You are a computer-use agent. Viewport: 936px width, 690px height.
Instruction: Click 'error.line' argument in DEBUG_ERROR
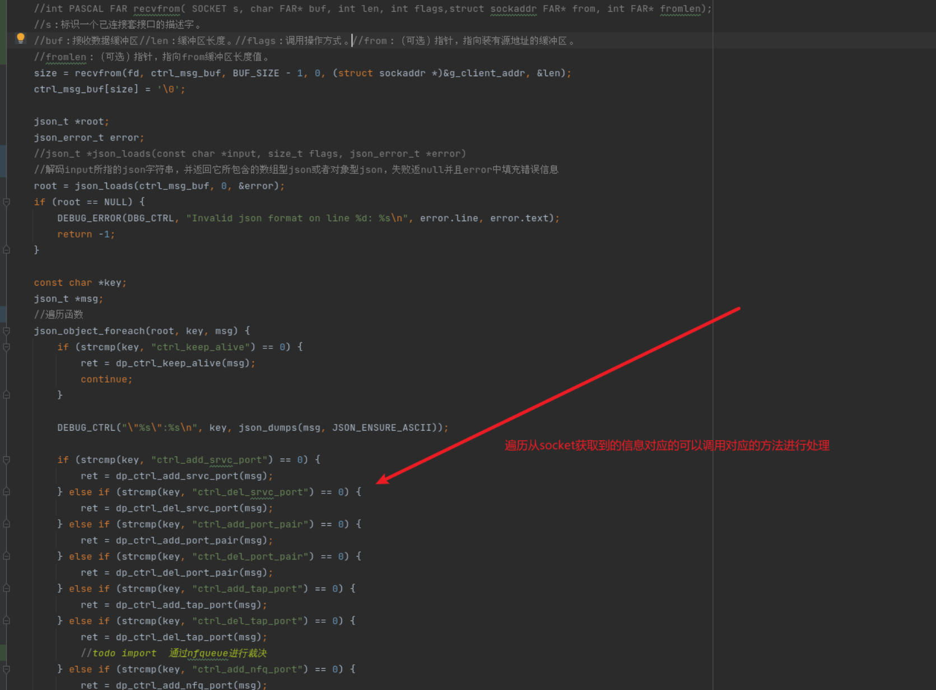[449, 218]
